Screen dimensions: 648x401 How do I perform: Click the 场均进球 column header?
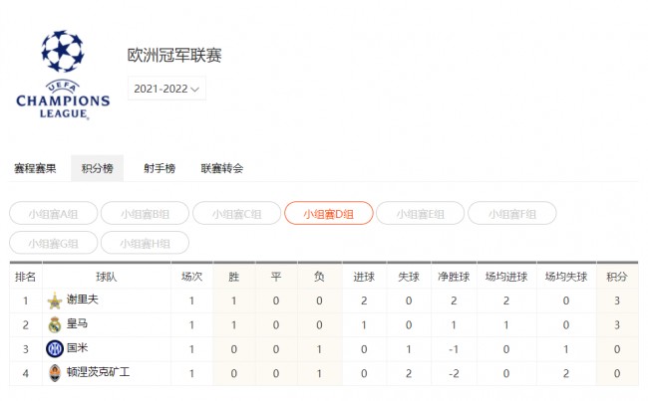point(506,277)
